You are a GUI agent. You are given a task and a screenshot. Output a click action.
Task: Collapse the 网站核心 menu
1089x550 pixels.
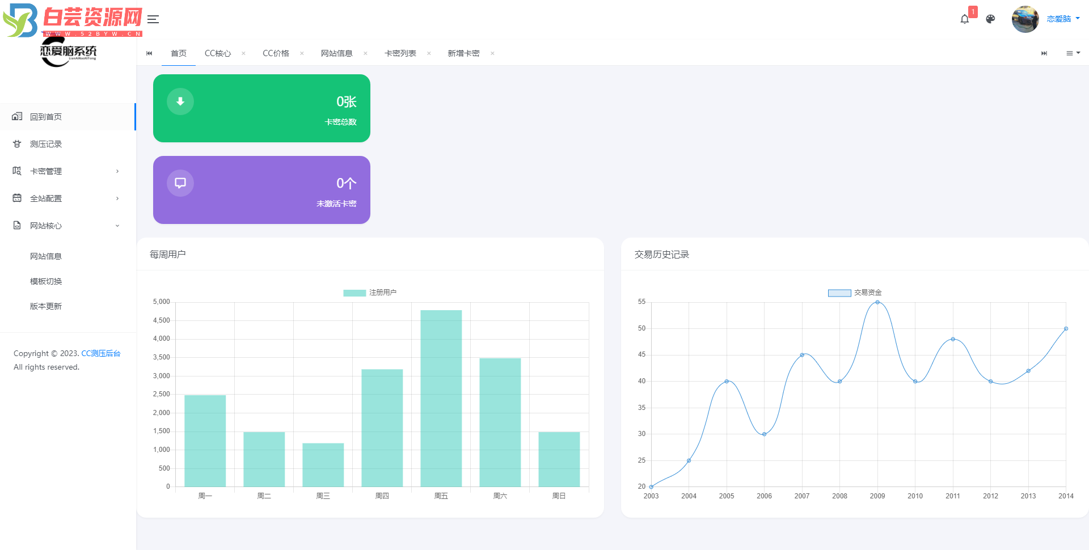(67, 226)
